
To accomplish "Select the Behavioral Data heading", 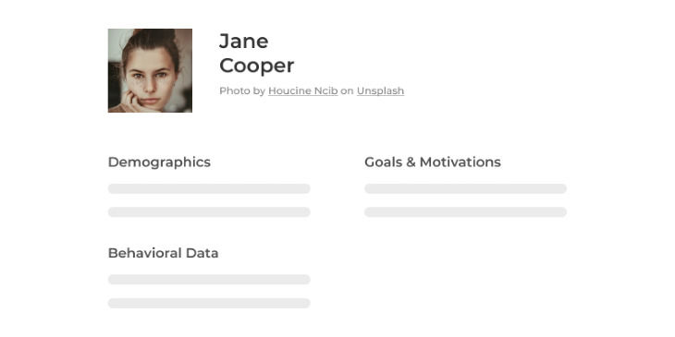I will (x=163, y=253).
